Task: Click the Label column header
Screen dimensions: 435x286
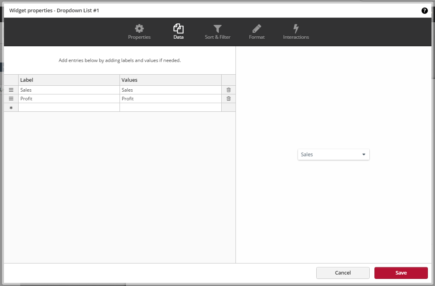Action: click(x=69, y=80)
